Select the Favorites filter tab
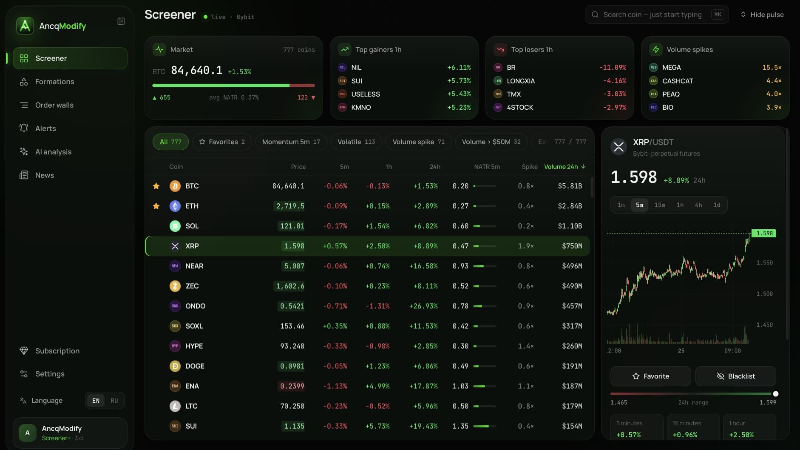Image resolution: width=800 pixels, height=450 pixels. (222, 142)
